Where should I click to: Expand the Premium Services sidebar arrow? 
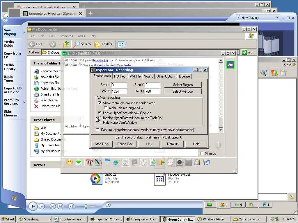point(24,102)
